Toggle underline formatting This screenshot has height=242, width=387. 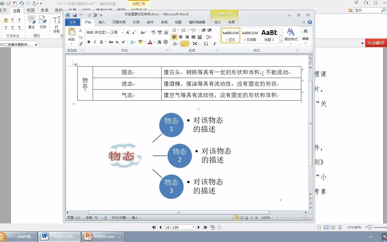click(101, 42)
